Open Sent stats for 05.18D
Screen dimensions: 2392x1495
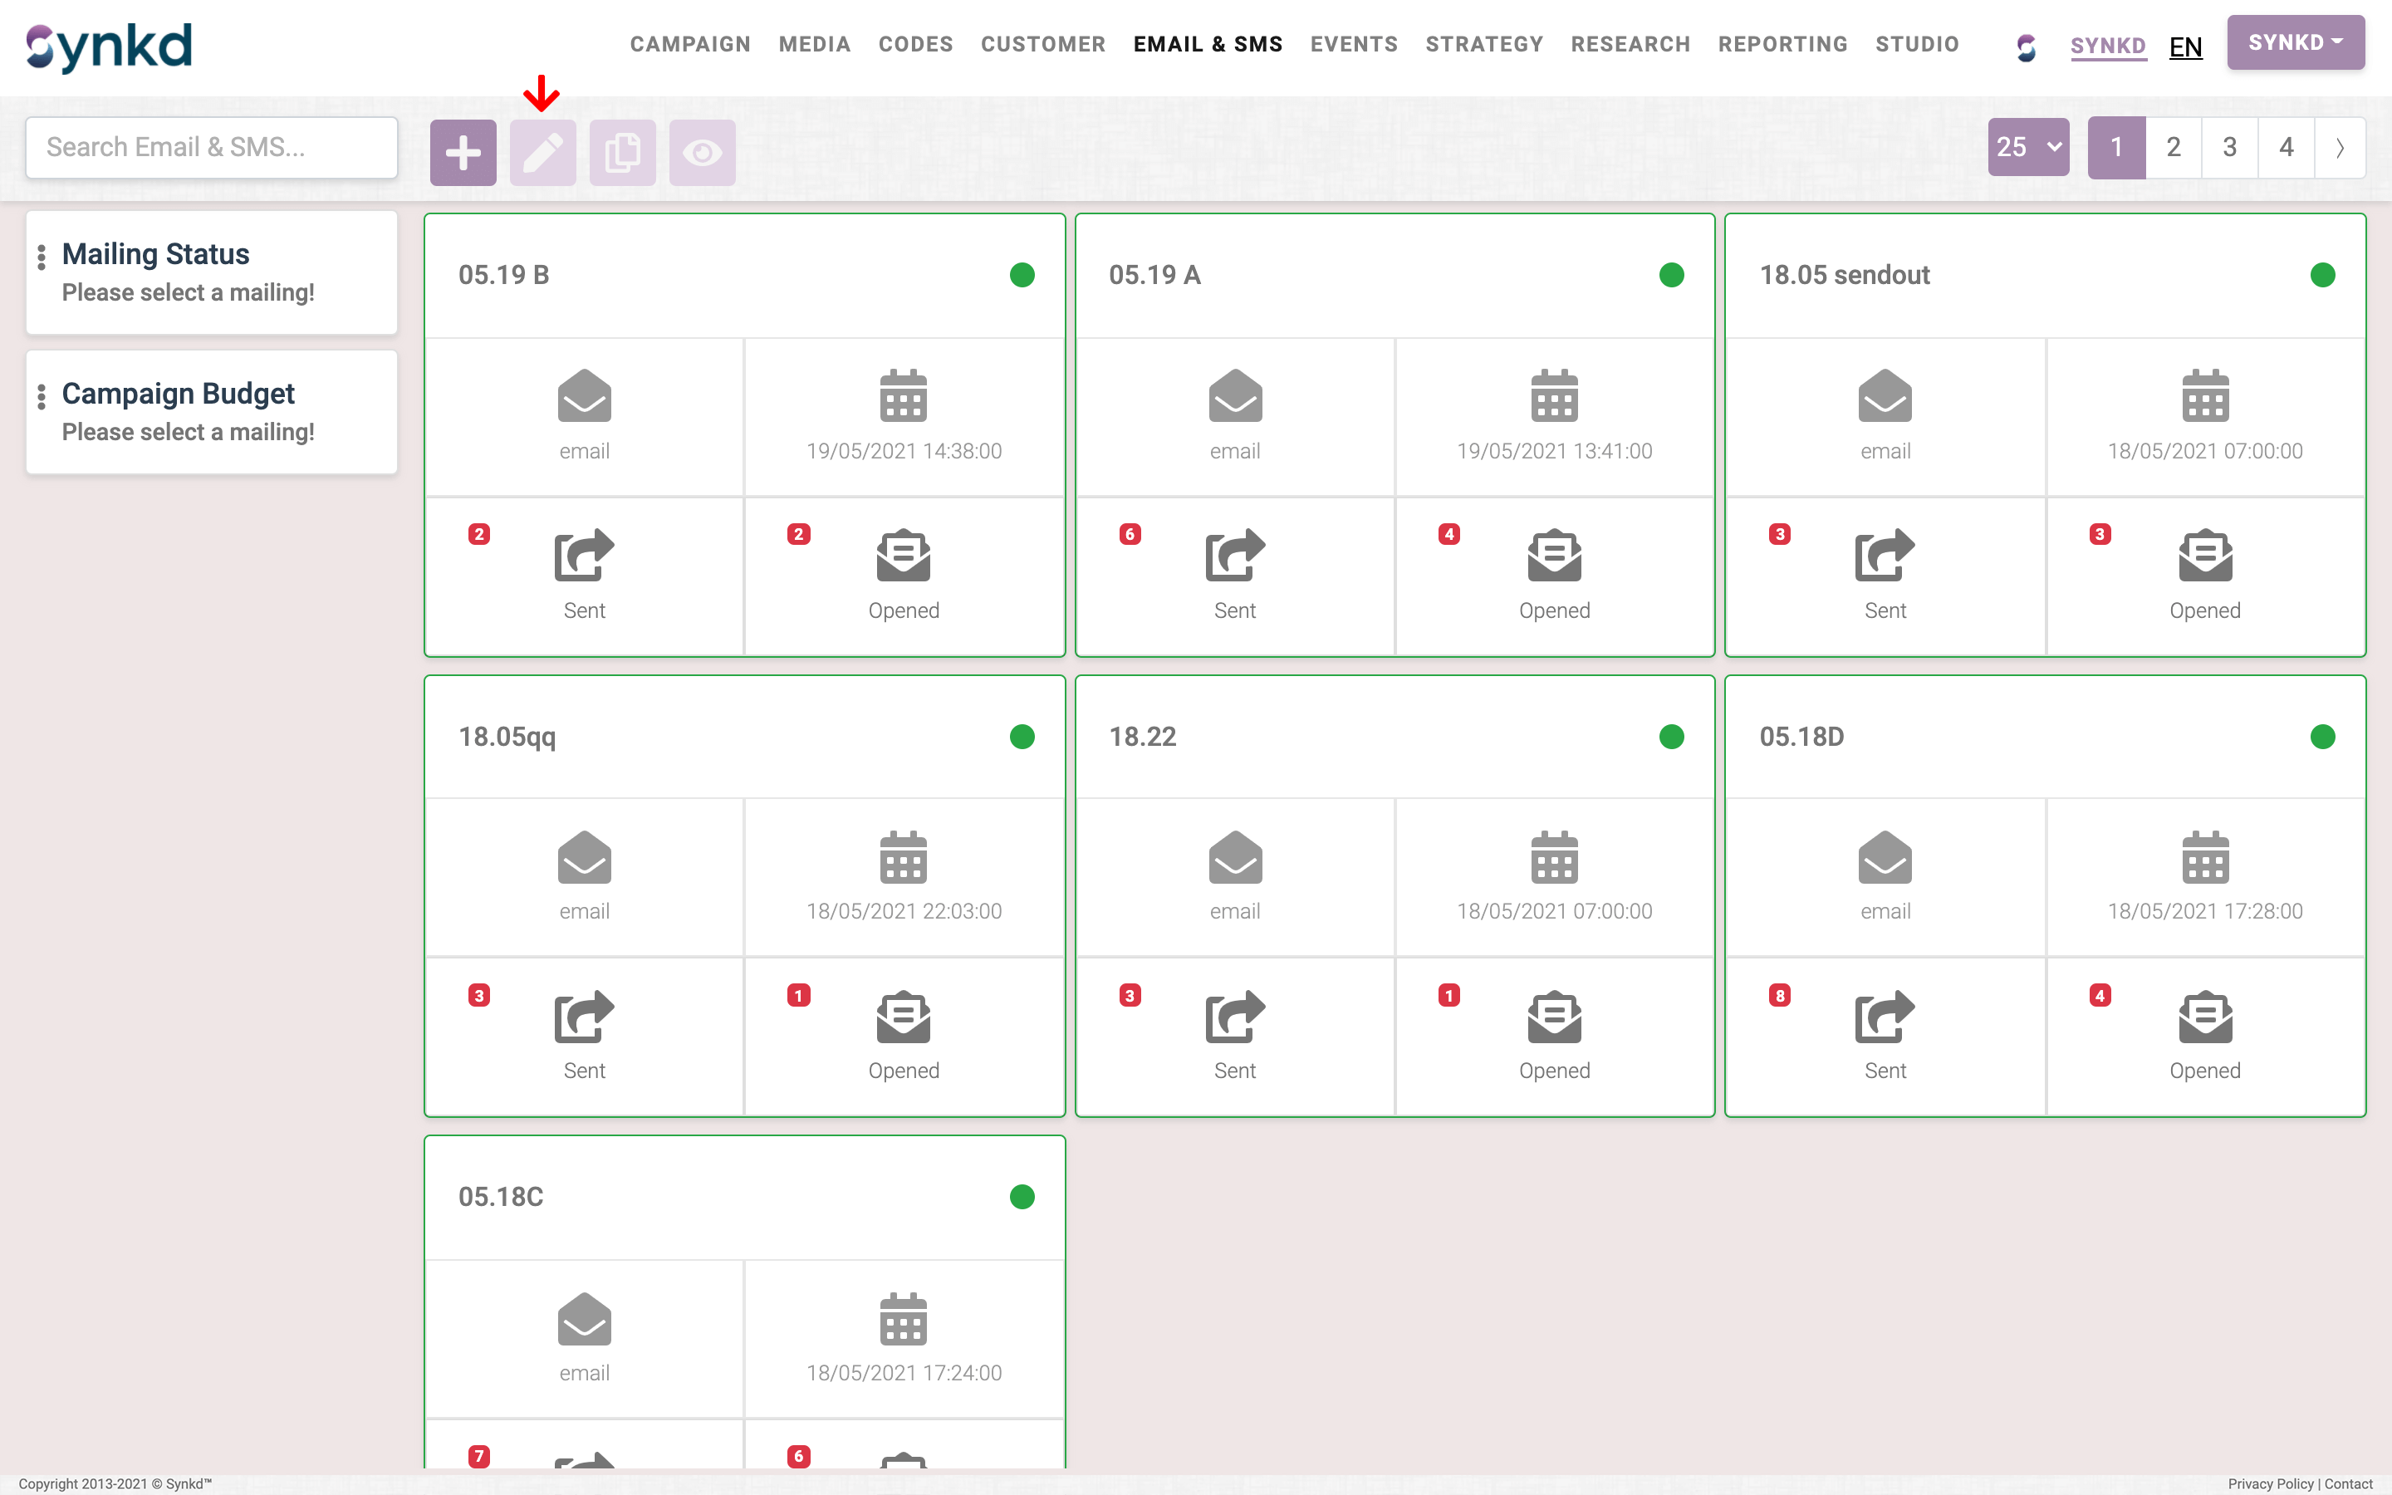1885,1017
